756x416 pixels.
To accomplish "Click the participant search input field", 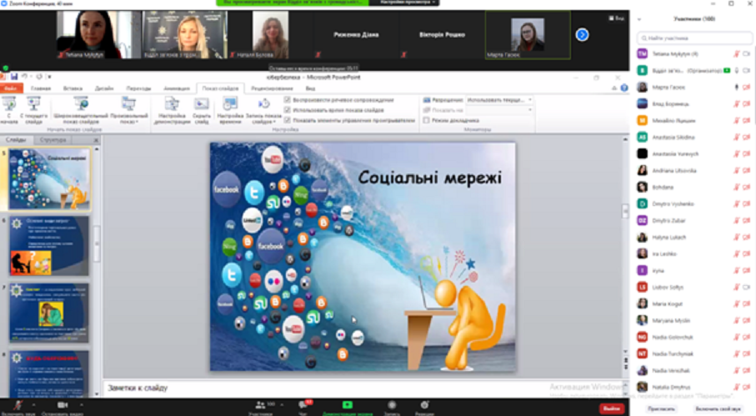I will (693, 38).
